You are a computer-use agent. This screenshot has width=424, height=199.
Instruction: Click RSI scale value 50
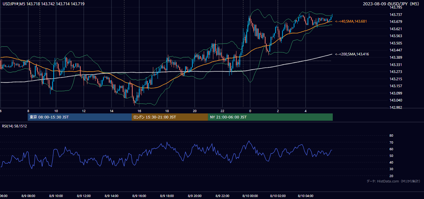click(x=391, y=156)
